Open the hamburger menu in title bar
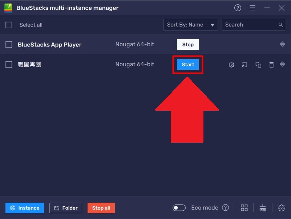 click(252, 8)
